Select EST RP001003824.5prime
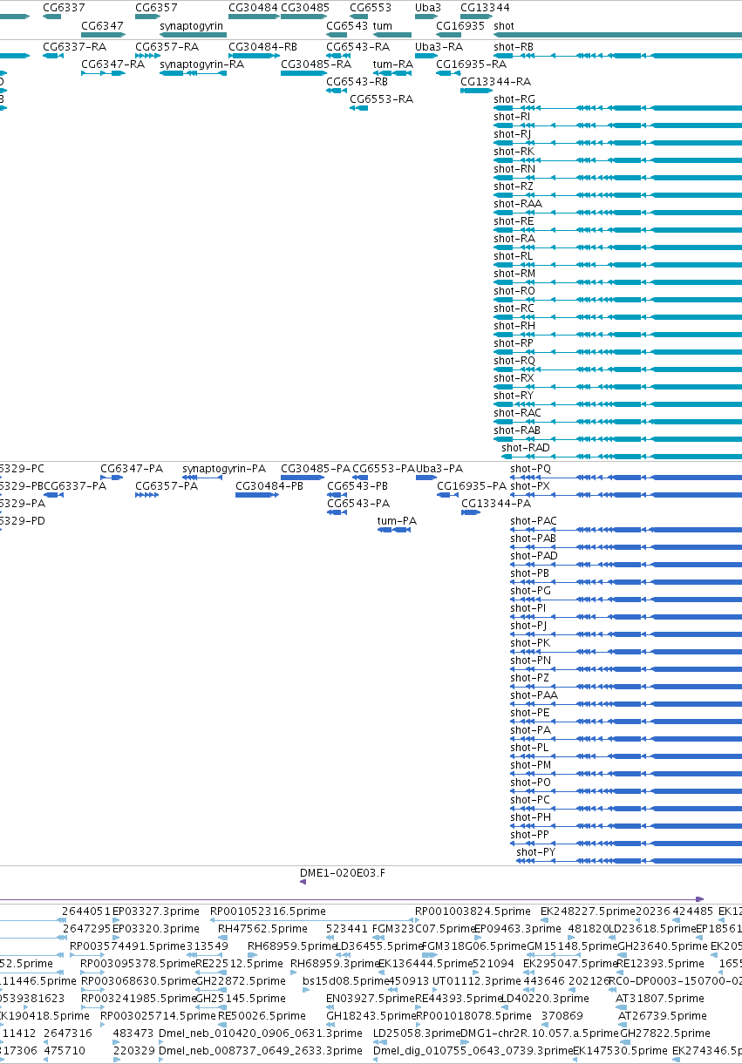742x1064 pixels. 473,912
